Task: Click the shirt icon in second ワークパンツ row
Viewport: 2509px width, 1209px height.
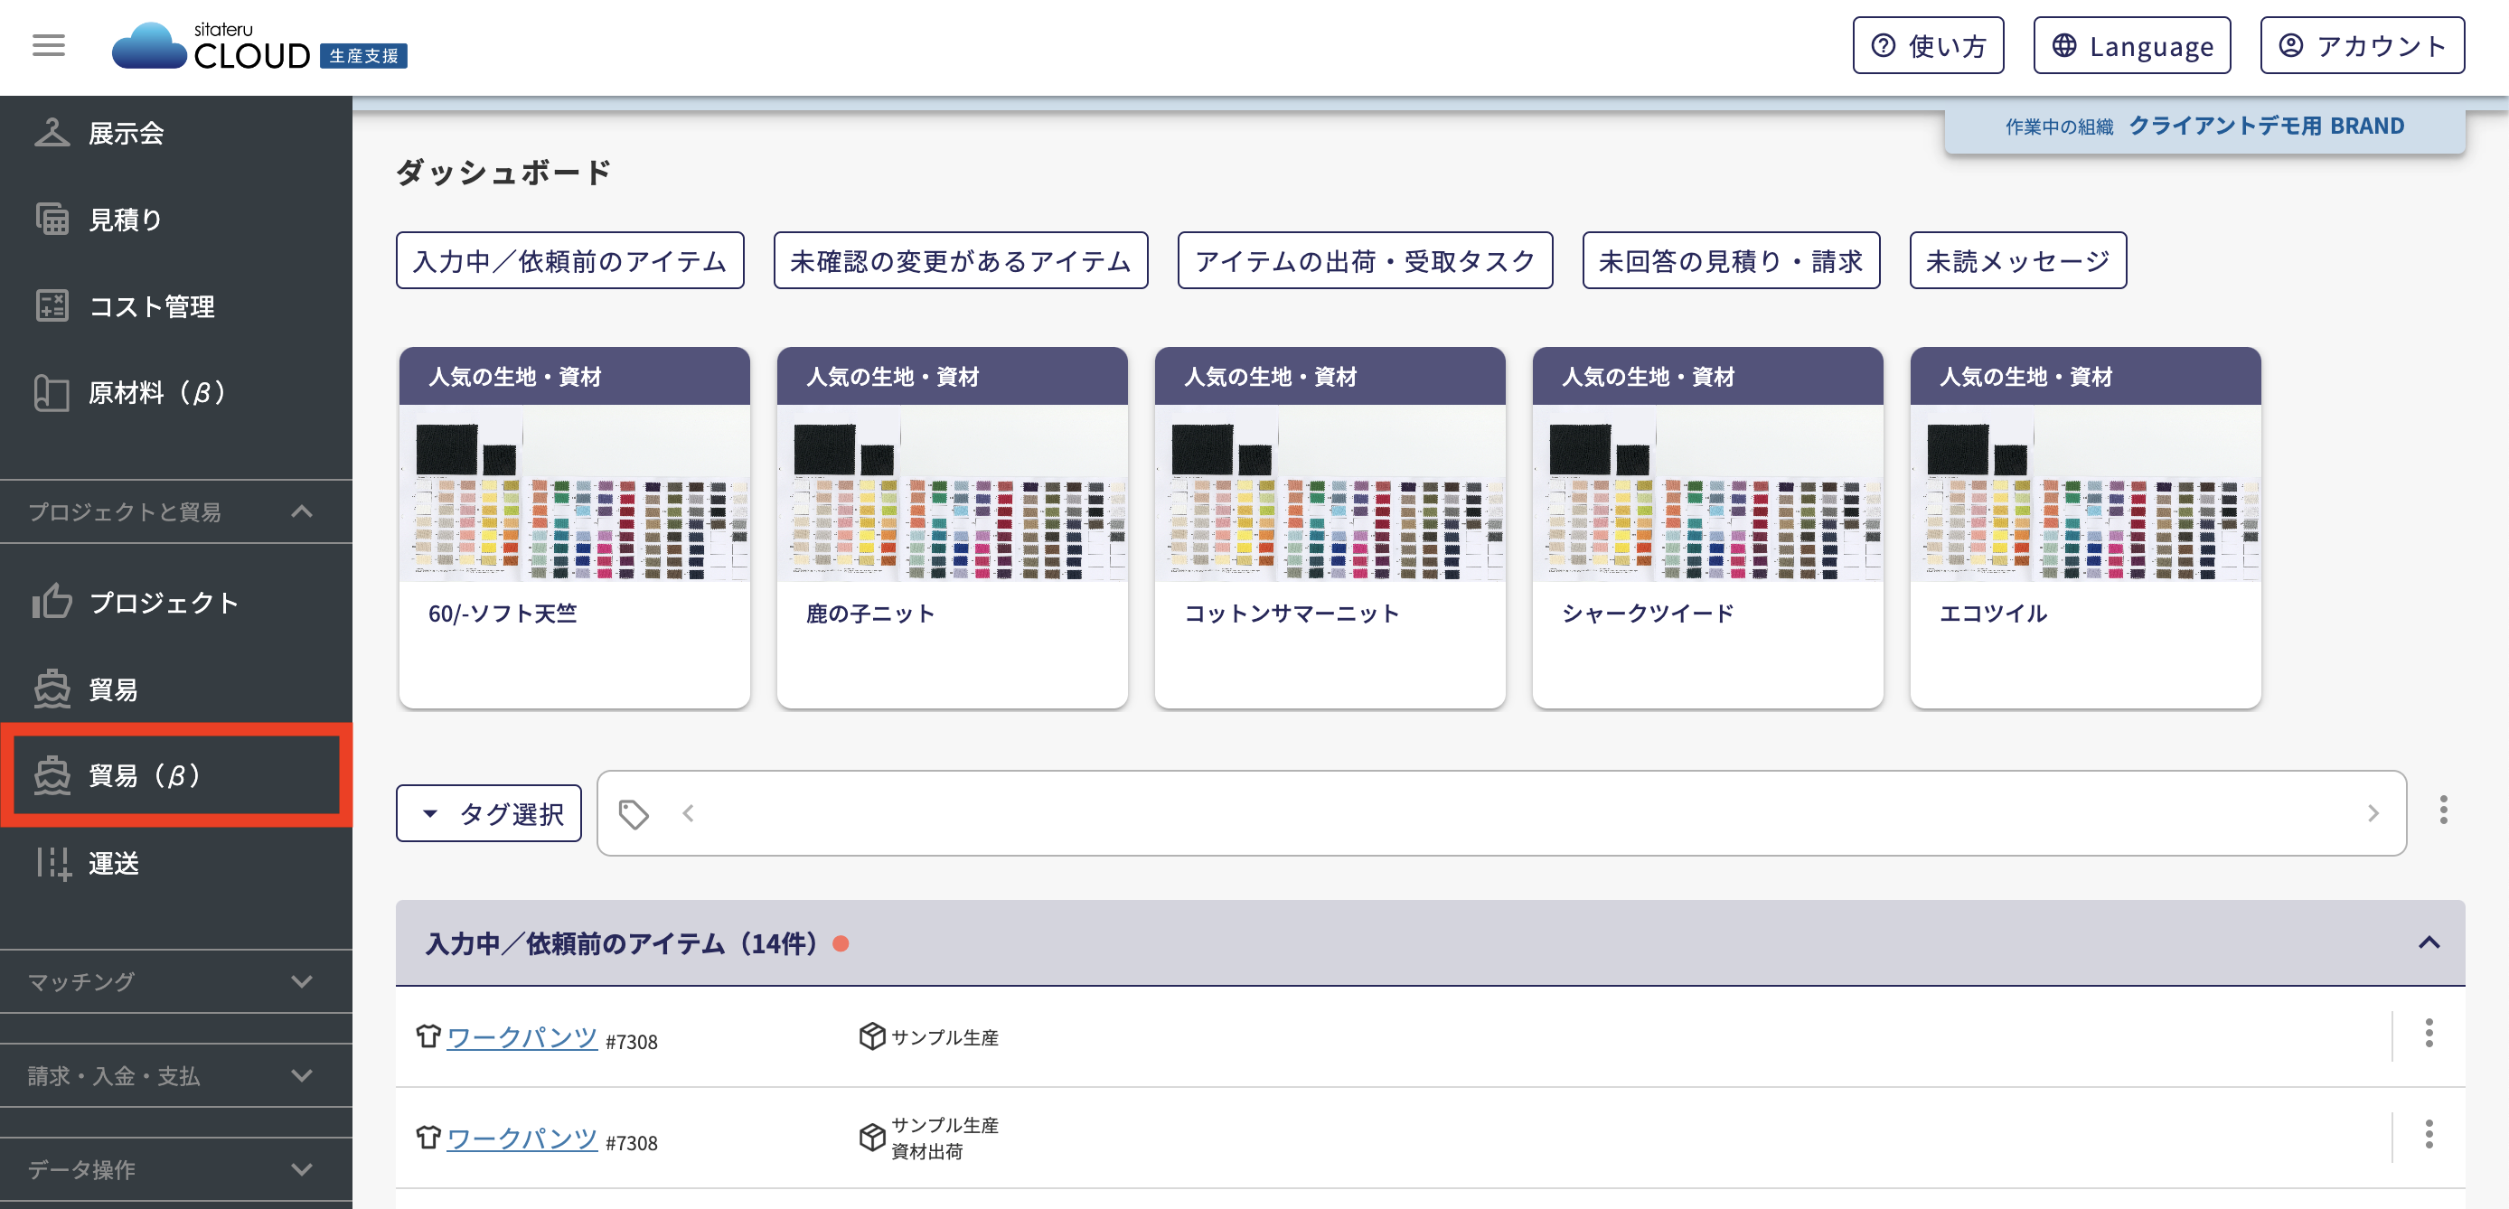Action: [428, 1137]
